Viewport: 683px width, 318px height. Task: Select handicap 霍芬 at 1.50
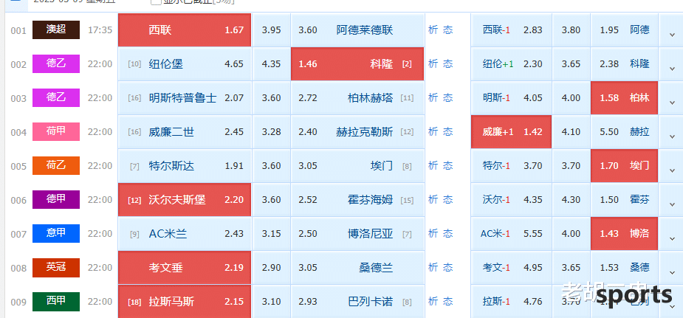tap(624, 200)
